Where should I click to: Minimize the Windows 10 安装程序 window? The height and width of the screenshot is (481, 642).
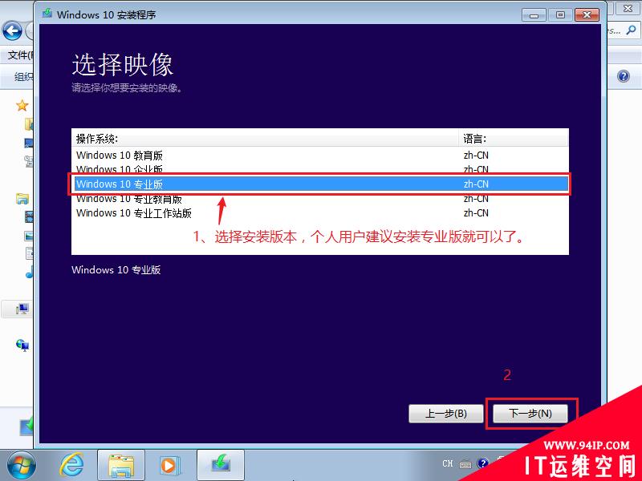pyautogui.click(x=534, y=15)
